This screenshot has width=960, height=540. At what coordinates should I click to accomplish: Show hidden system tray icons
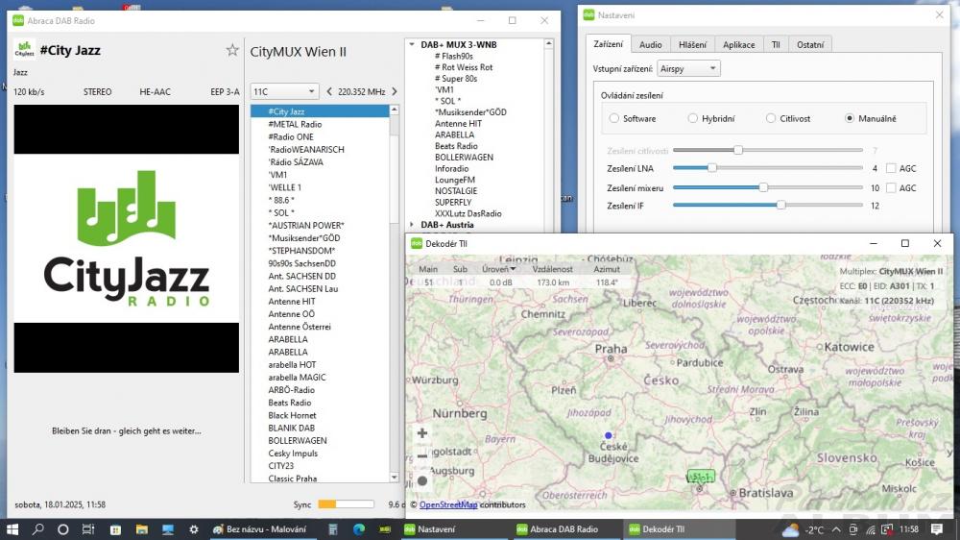836,529
